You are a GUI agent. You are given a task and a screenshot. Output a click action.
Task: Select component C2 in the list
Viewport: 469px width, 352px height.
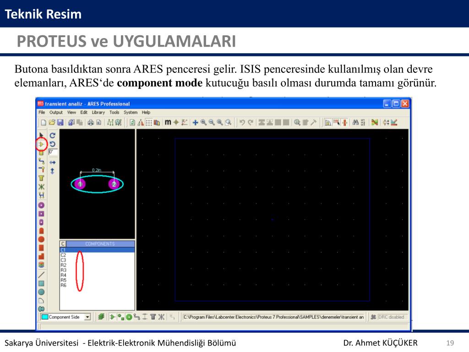pyautogui.click(x=97, y=255)
